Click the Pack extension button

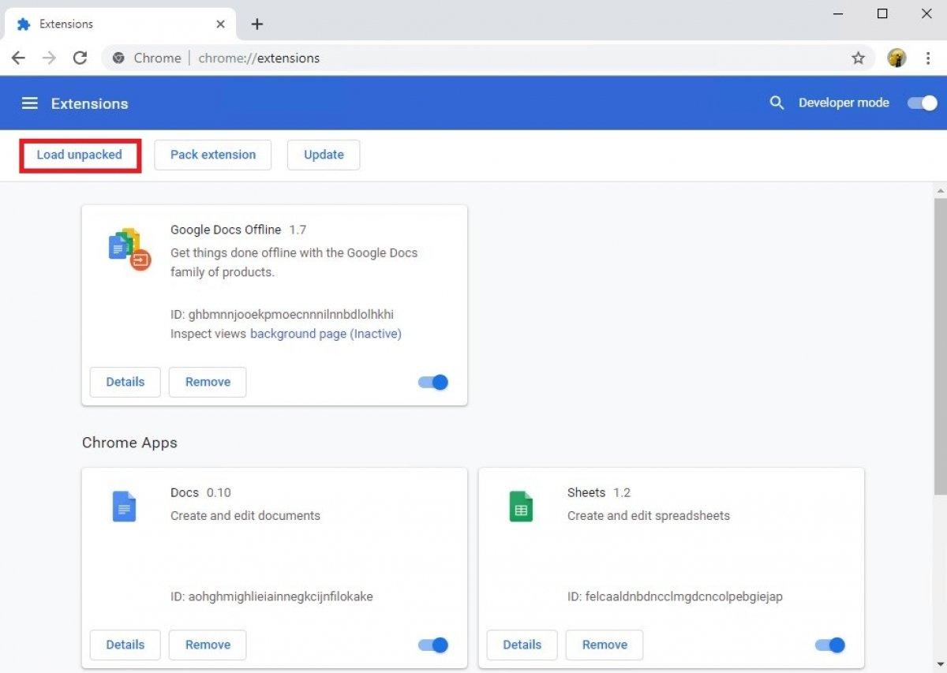coord(213,155)
